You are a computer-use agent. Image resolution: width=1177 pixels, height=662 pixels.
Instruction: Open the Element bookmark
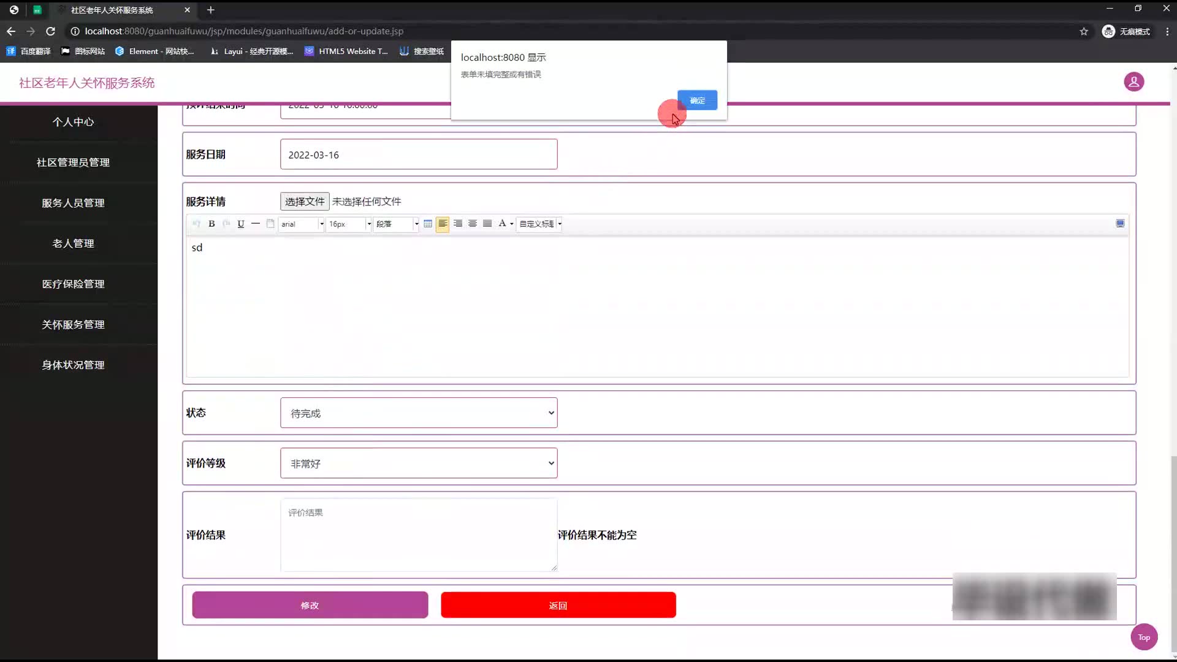(154, 51)
